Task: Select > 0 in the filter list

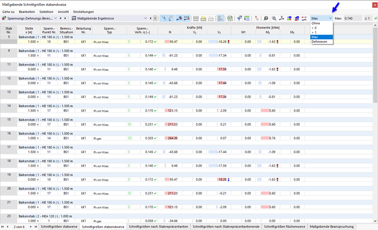Action: pos(322,28)
